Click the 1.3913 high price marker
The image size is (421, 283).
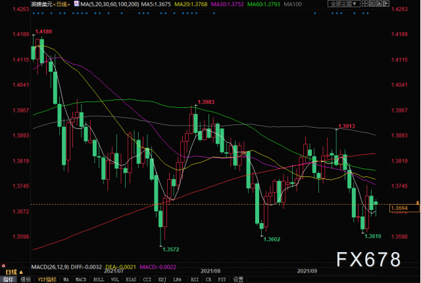coord(347,126)
